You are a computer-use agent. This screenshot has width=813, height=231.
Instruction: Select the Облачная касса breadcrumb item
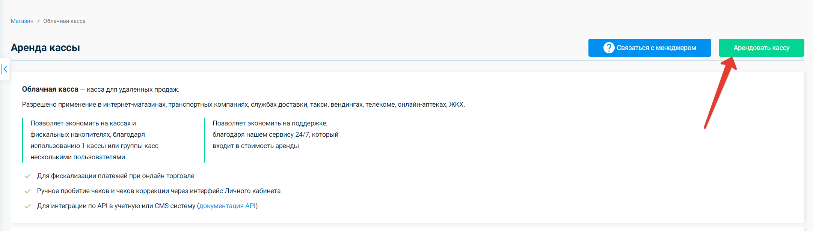coord(64,21)
